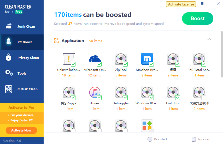Select the Uninstallation trash bin icon
Viewport: 223px width, 144px height.
[x=69, y=59]
